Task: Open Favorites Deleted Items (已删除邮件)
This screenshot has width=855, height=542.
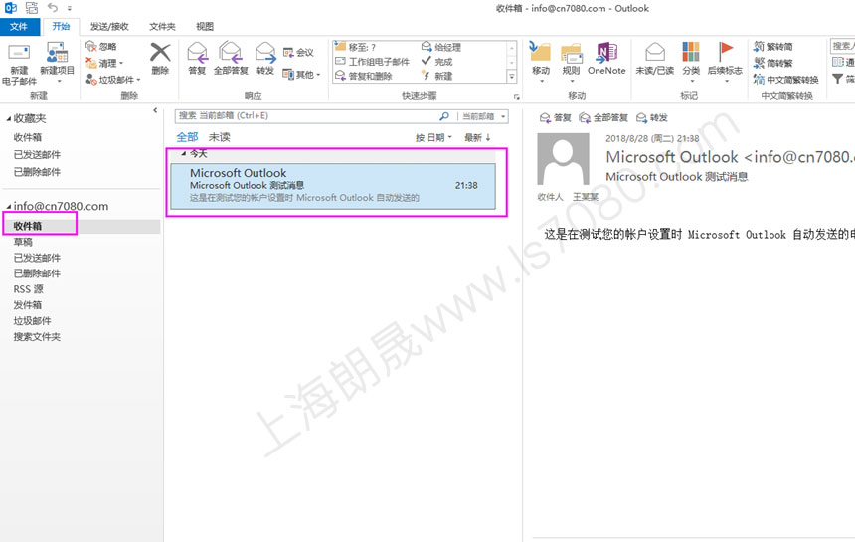Action: pos(37,172)
